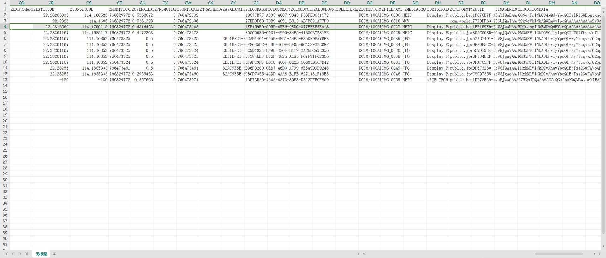
Task: Select the 无标题 sheet tab
Action: pos(41,254)
